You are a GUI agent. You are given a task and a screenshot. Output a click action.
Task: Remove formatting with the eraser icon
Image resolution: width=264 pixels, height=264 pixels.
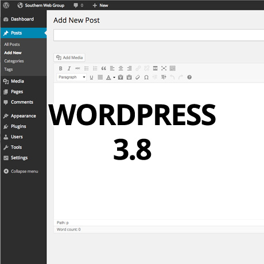(x=138, y=77)
